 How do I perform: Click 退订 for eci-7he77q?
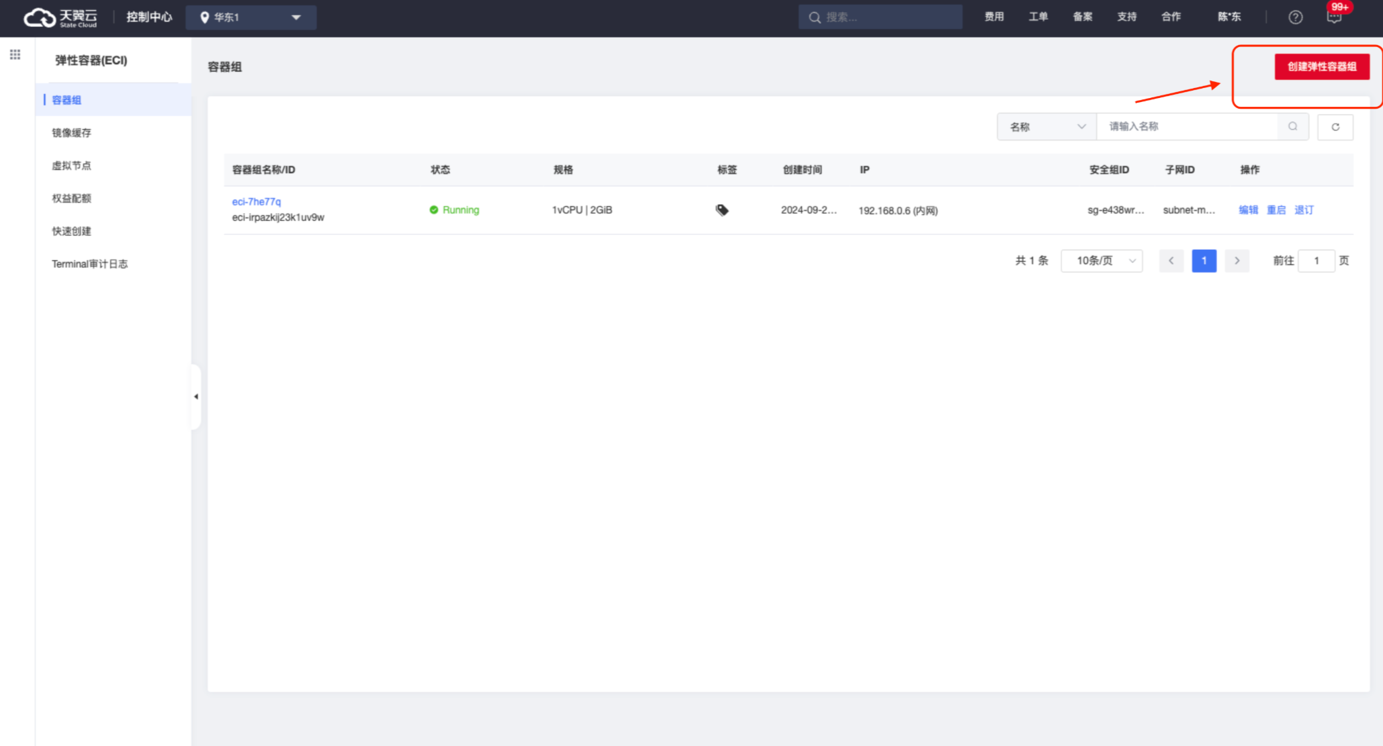click(1304, 210)
